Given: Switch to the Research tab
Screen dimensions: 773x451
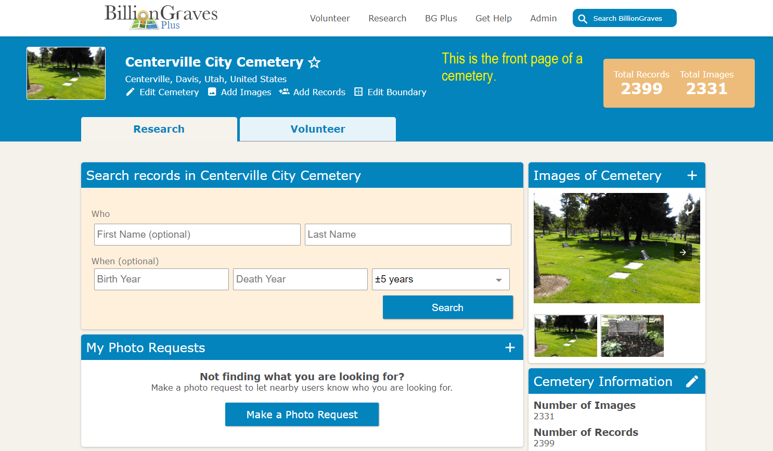Looking at the screenshot, I should (159, 129).
